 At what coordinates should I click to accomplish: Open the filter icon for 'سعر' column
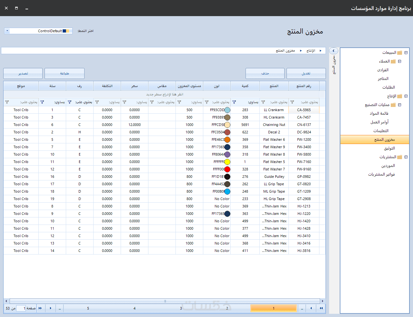[x=125, y=102]
